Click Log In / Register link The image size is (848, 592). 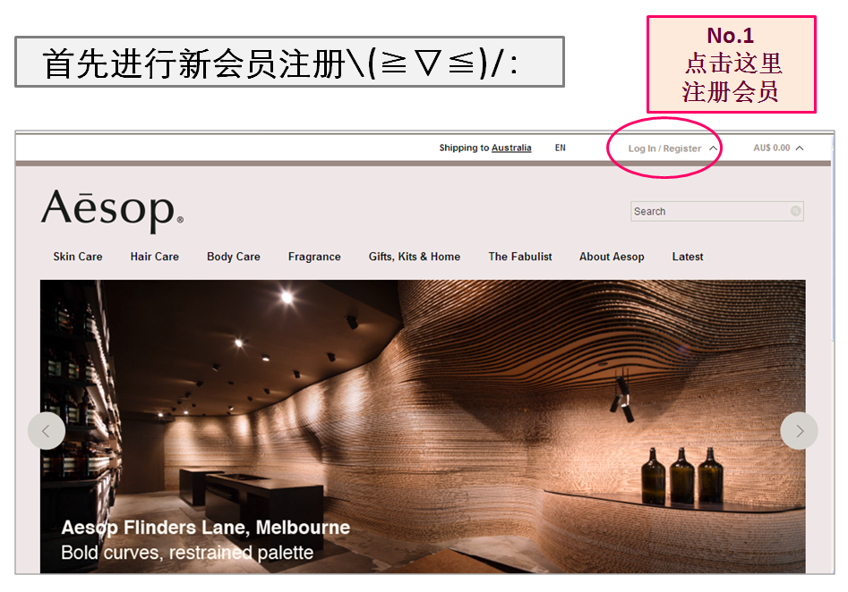[x=664, y=148]
